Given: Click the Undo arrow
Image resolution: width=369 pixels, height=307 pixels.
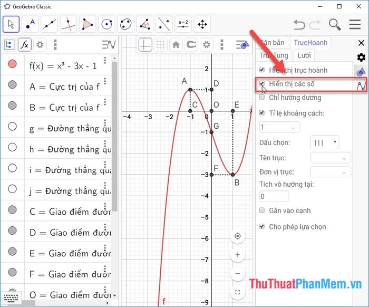Looking at the screenshot, I should pos(299,24).
